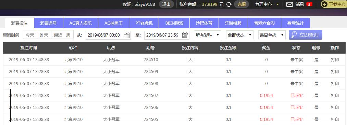Click 北京PK10 in period 734509 row

tap(73, 71)
